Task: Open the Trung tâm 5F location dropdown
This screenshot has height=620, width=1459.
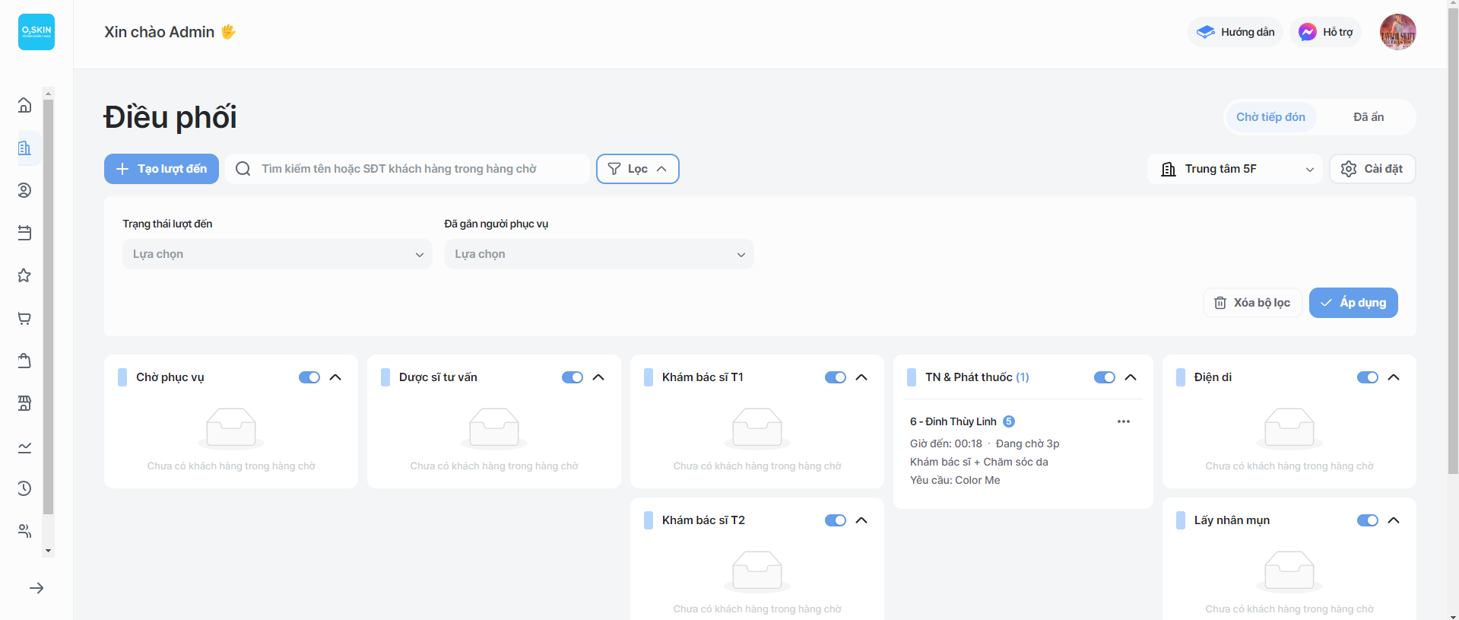Action: point(1236,169)
